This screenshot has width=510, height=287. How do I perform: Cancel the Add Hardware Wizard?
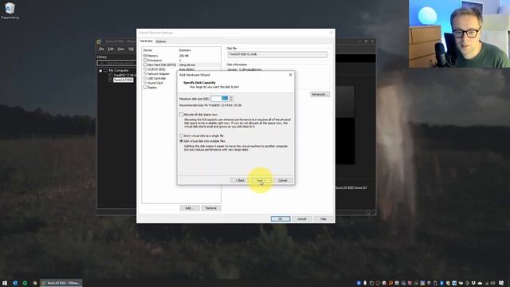click(283, 180)
